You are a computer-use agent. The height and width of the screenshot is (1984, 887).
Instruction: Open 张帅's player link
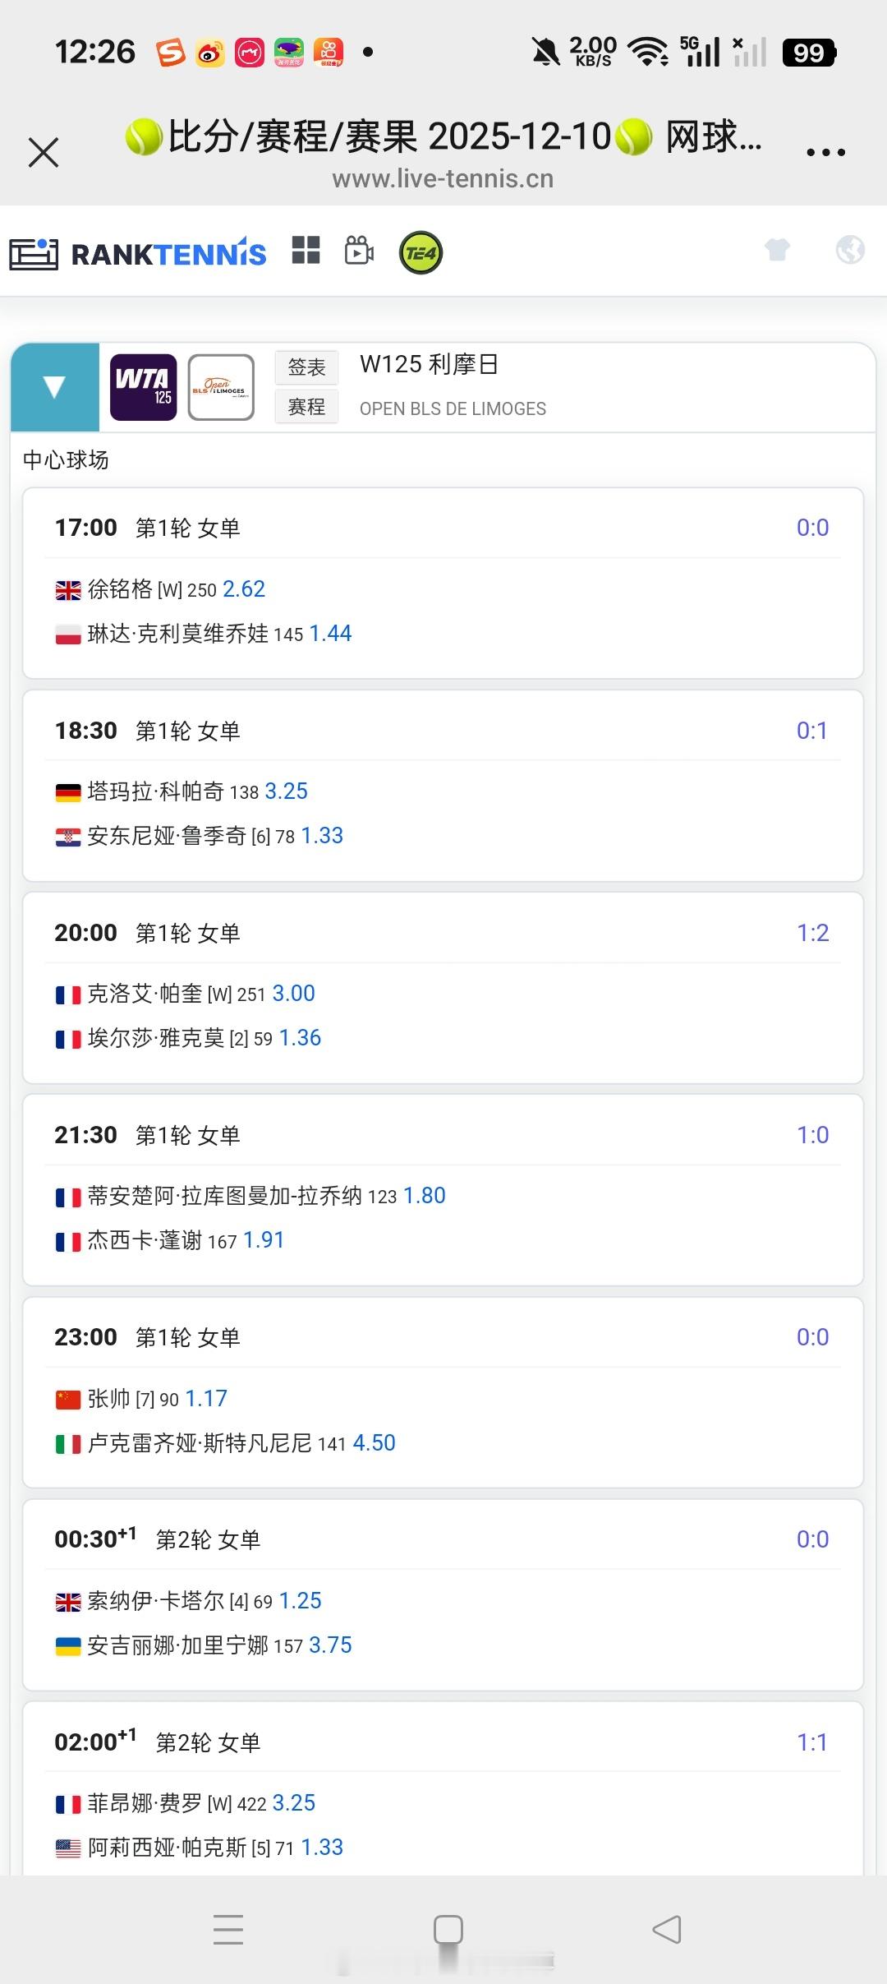click(x=109, y=1398)
